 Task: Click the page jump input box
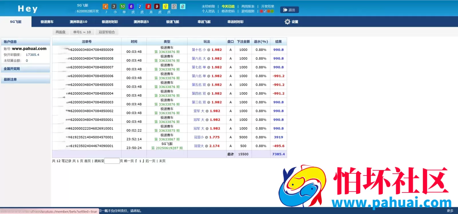pyautogui.click(x=112, y=161)
